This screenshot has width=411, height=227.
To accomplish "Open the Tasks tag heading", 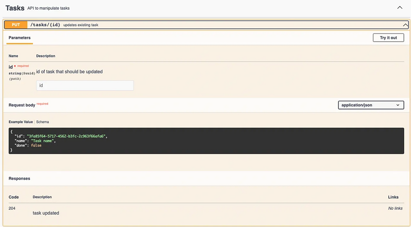I will (x=15, y=8).
